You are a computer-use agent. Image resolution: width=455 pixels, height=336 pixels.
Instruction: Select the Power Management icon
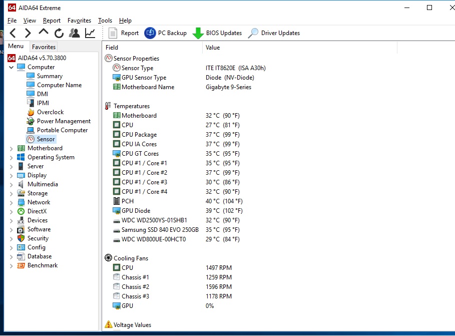click(31, 121)
